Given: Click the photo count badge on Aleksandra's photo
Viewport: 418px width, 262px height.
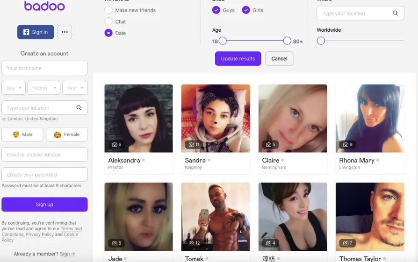Looking at the screenshot, I should click(x=116, y=144).
